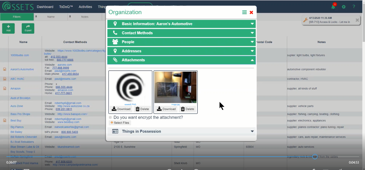Expand the Contact Methods section
365x170 pixels.
tap(181, 33)
